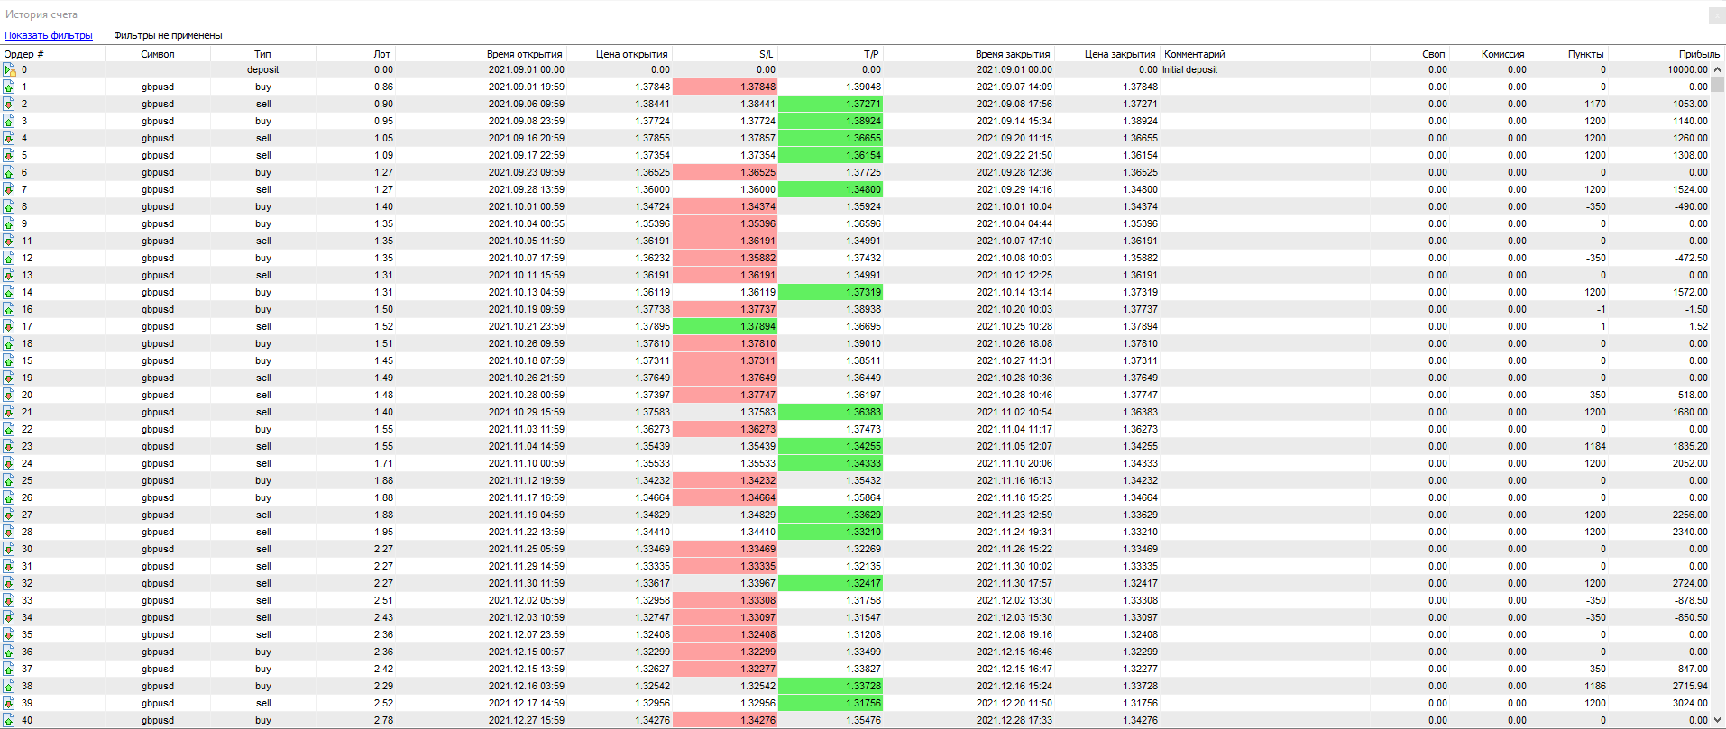This screenshot has height=729, width=1726.
Task: Click the green buy icon for order 1
Action: click(x=9, y=87)
